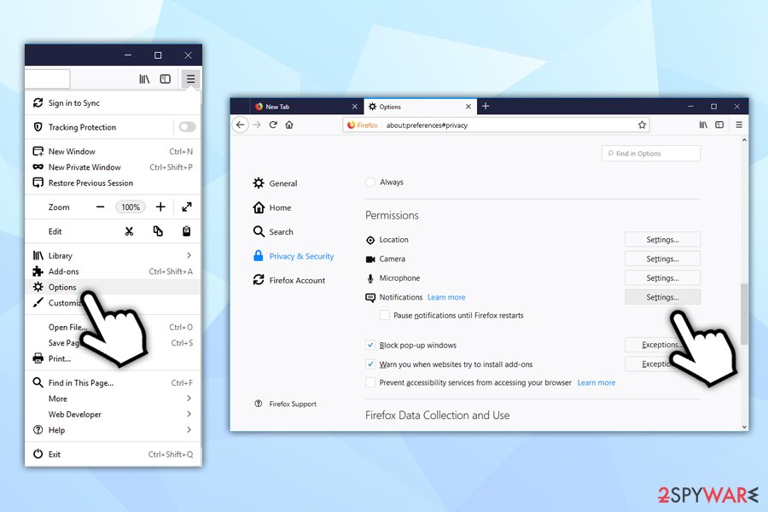Choose Find in This Page

[x=113, y=382]
